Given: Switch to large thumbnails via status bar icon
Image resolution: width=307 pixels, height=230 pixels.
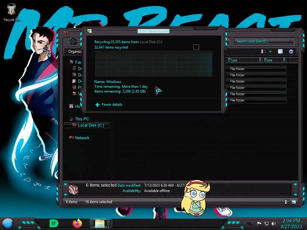Looking at the screenshot, I should 294,202.
